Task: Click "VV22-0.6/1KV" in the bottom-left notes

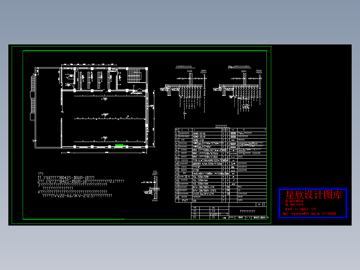Action: point(69,195)
